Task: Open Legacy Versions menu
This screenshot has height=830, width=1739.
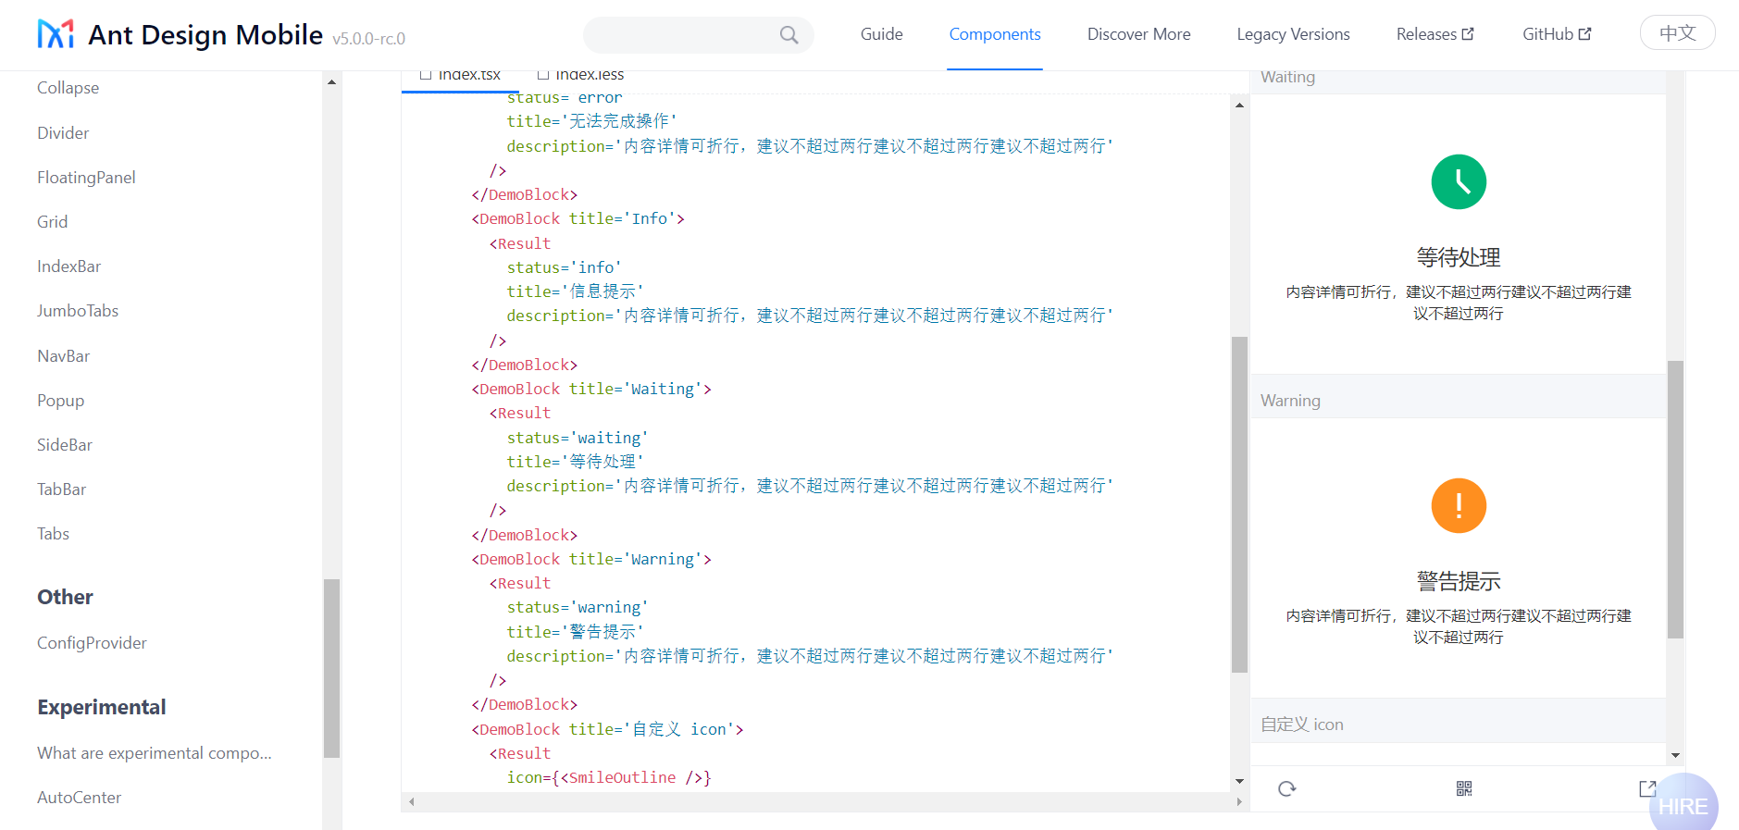Action: (1293, 34)
